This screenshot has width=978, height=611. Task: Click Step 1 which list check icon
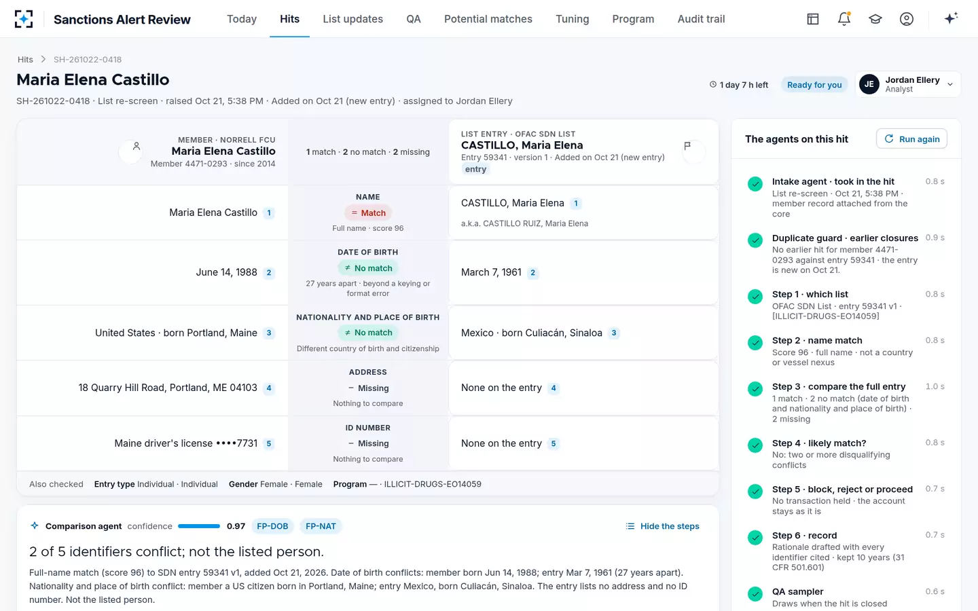(x=755, y=296)
